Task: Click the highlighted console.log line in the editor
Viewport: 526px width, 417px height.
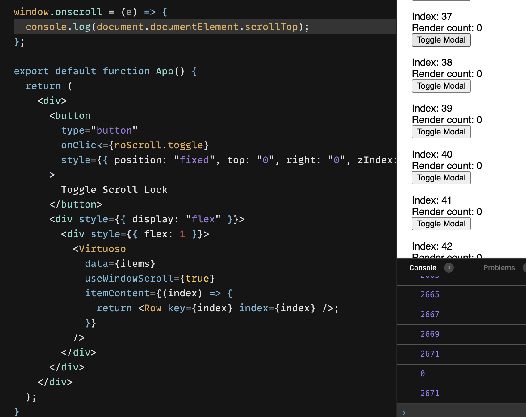Action: 167,27
